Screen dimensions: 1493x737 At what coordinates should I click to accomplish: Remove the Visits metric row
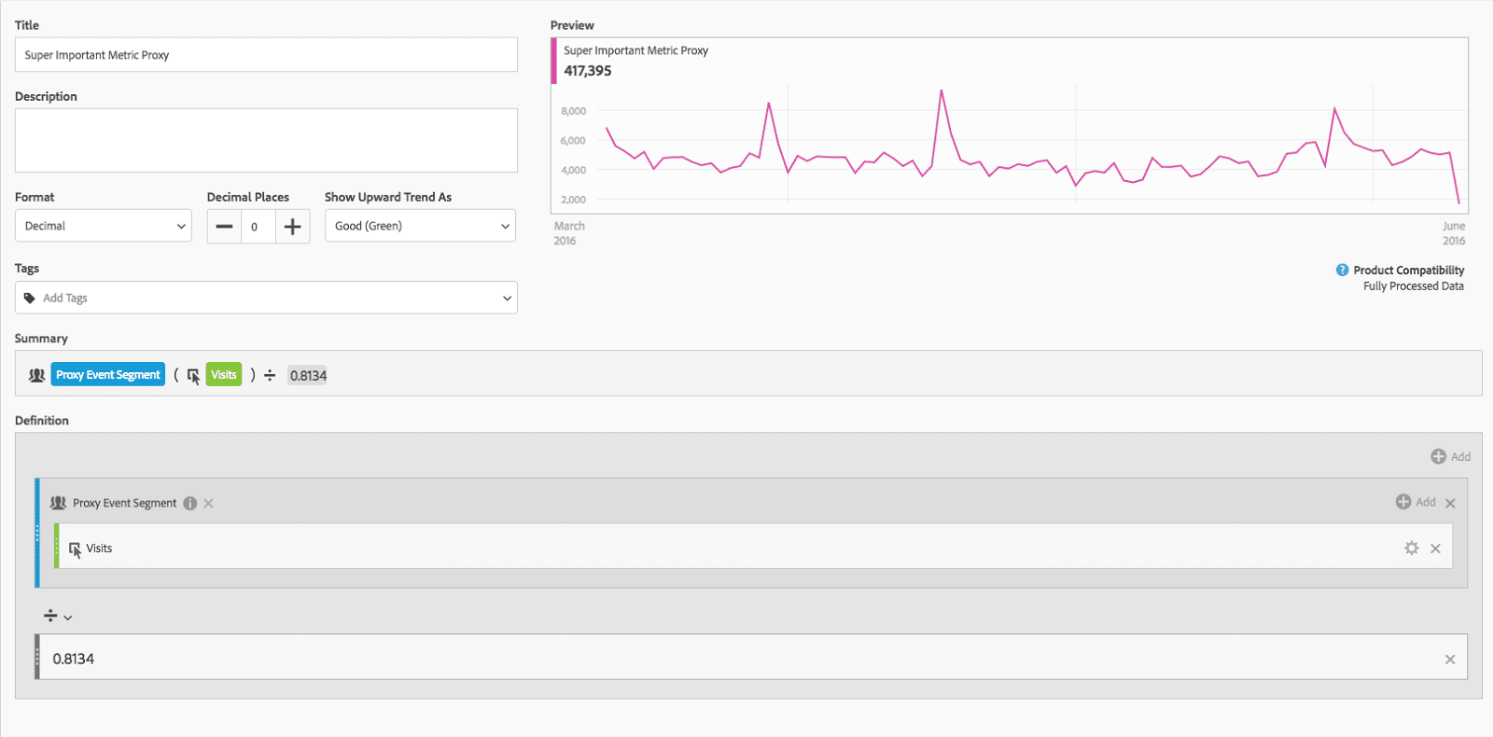click(1435, 549)
